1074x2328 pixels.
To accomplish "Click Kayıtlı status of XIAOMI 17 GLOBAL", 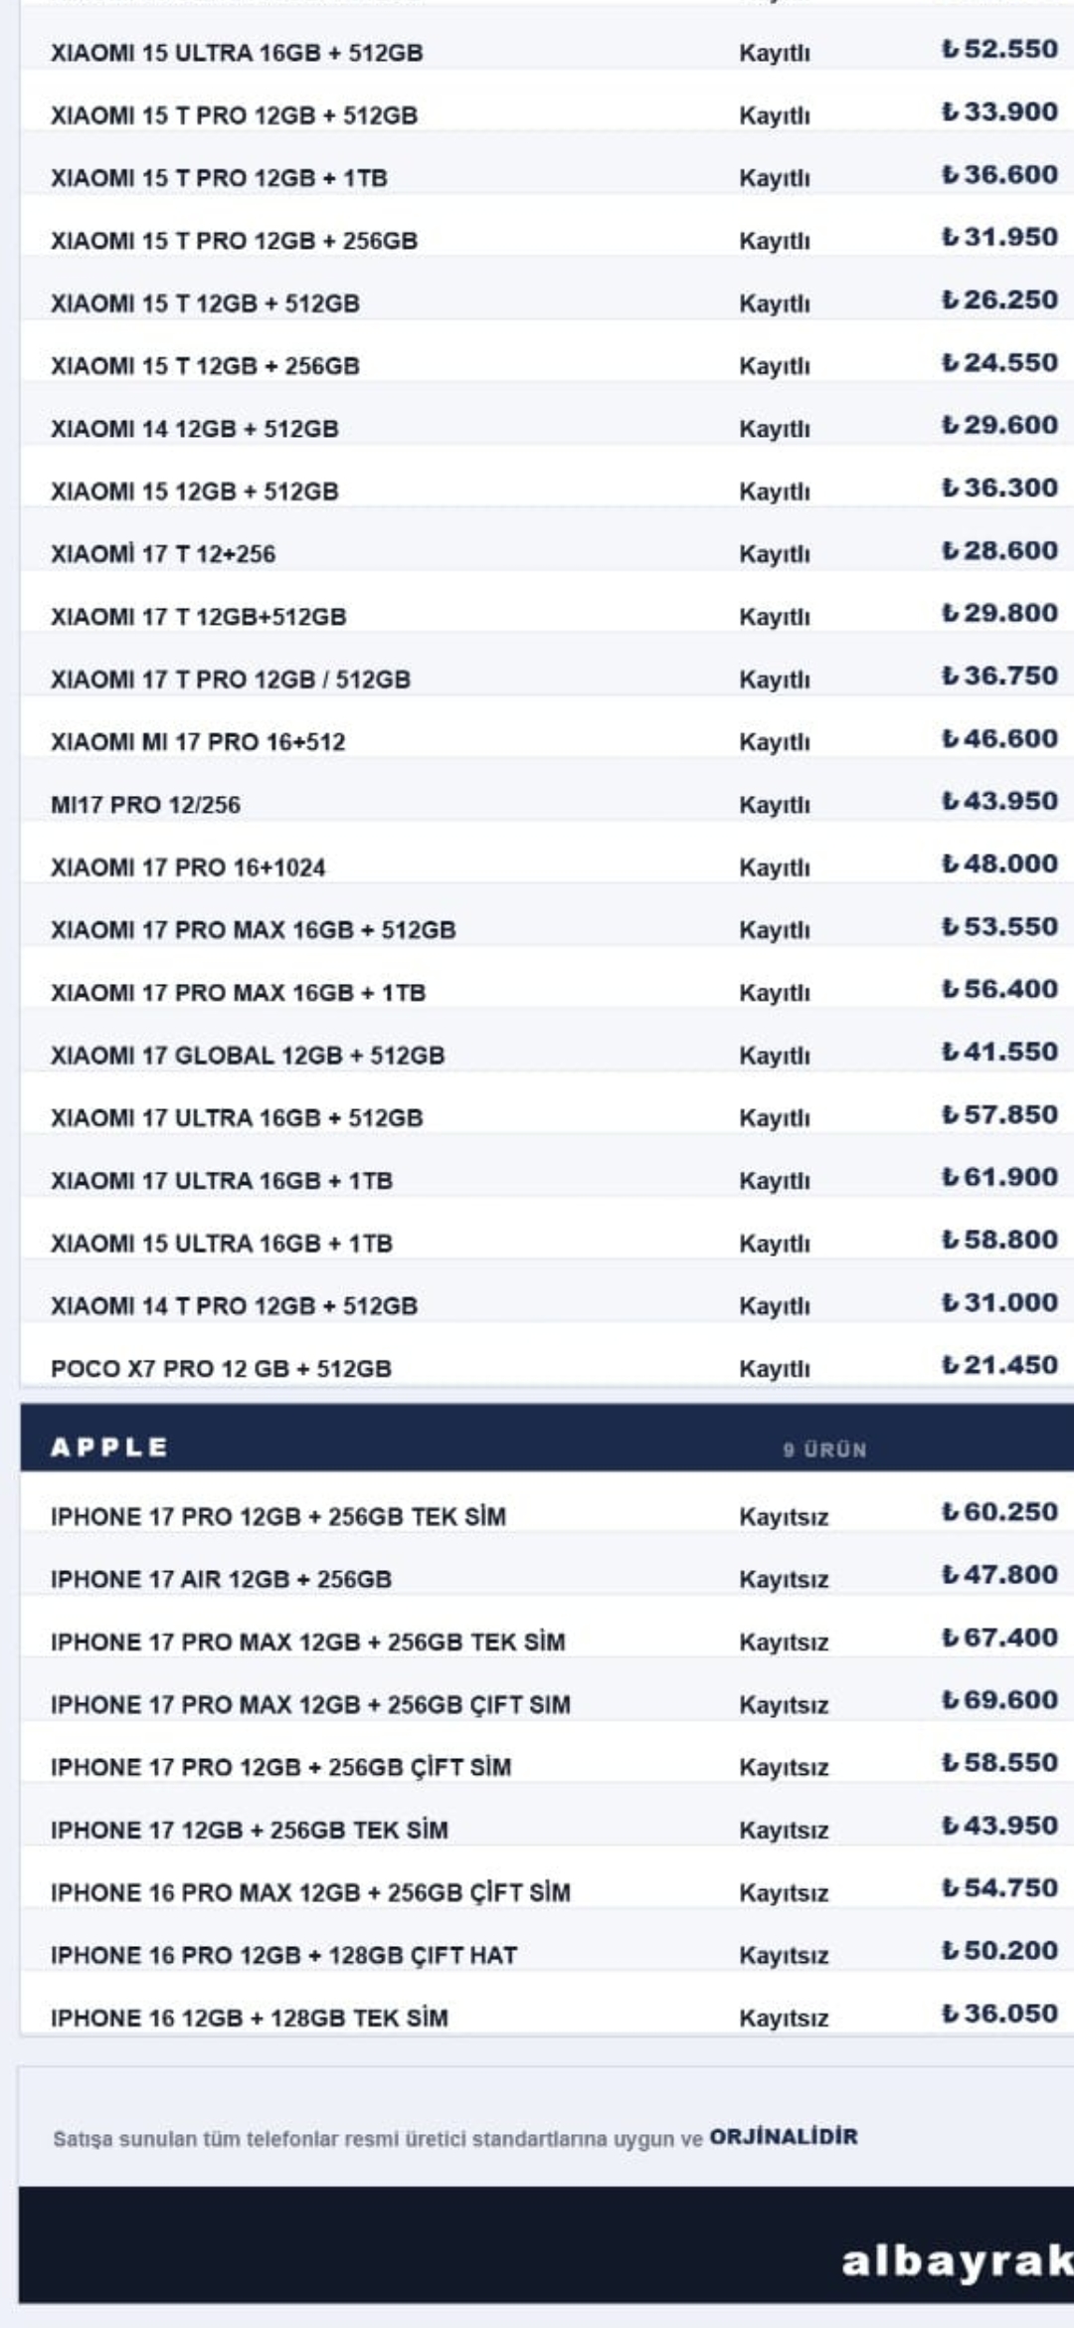I will point(775,1056).
